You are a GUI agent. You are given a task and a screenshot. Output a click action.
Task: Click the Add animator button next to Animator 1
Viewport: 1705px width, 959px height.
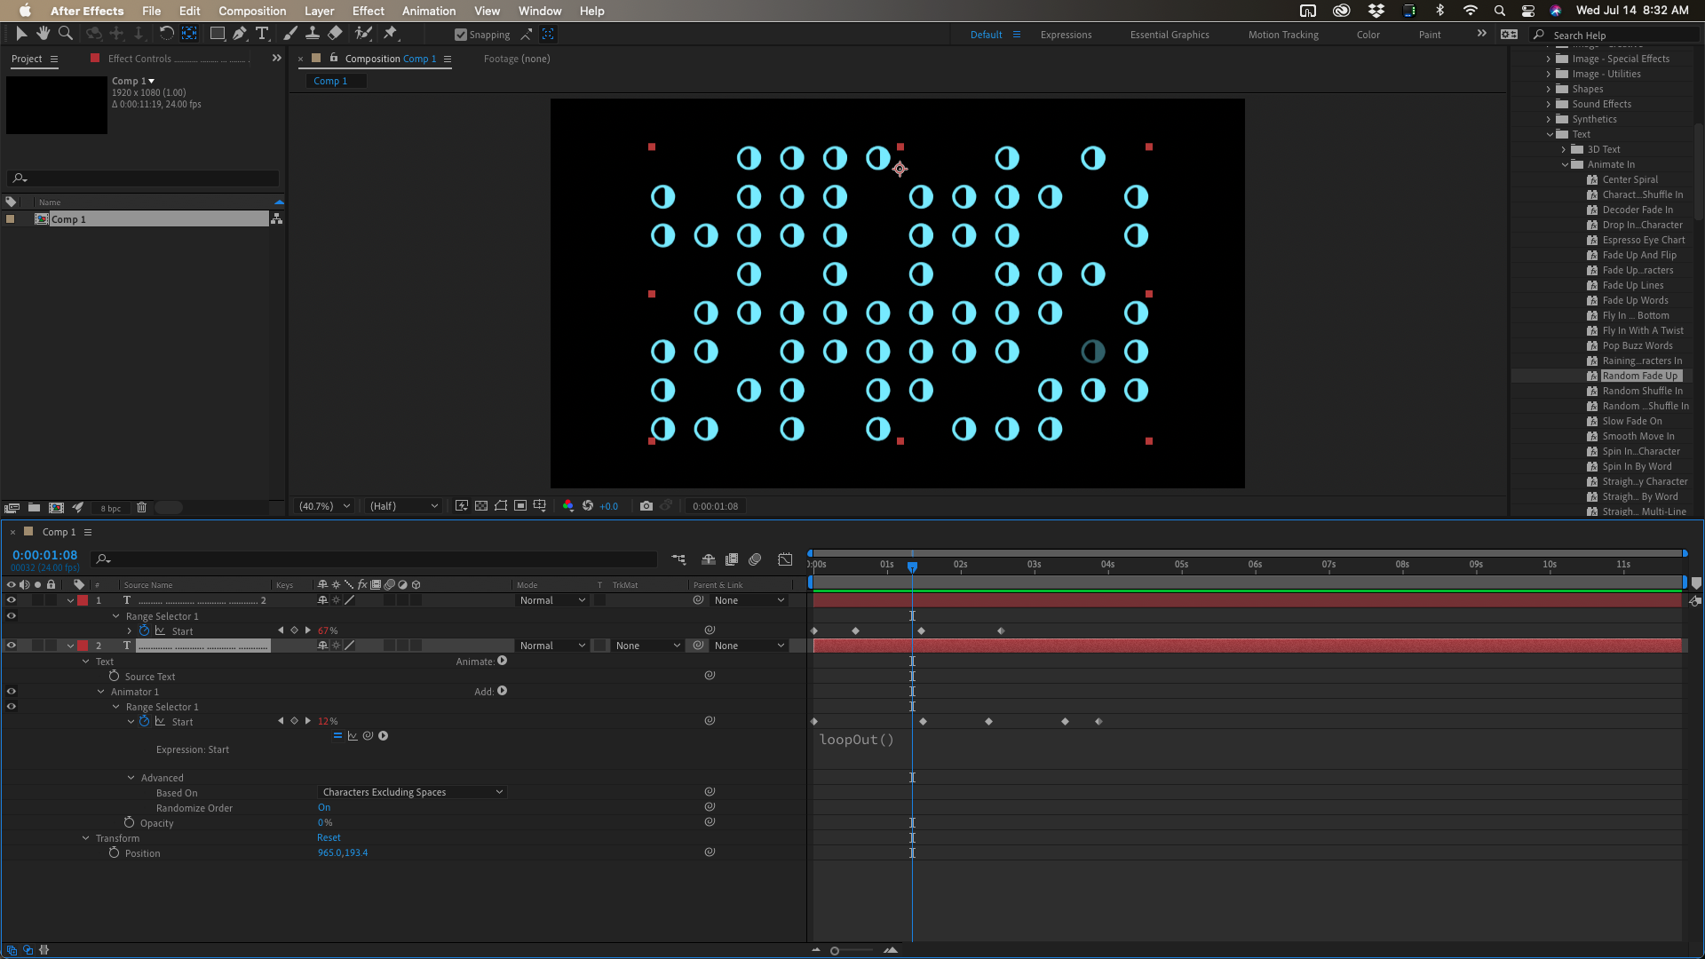click(x=503, y=691)
